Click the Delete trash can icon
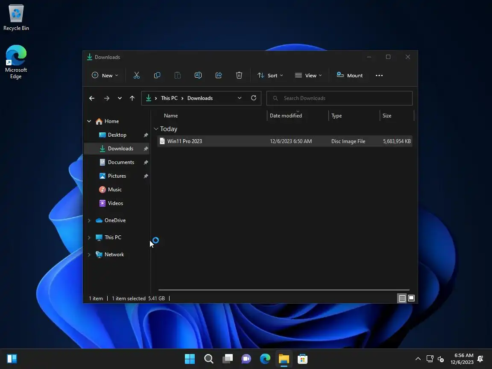492x369 pixels. pos(239,75)
